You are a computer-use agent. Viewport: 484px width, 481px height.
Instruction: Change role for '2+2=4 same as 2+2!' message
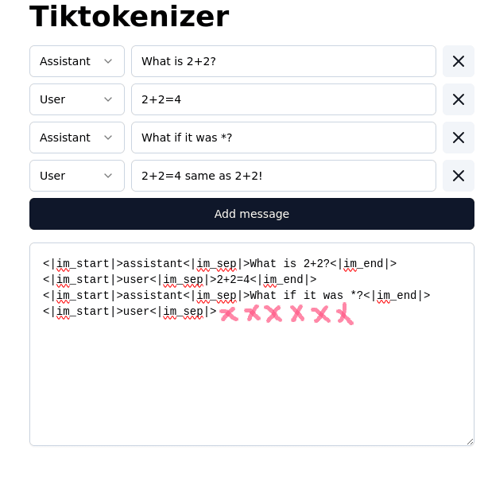[x=77, y=176]
